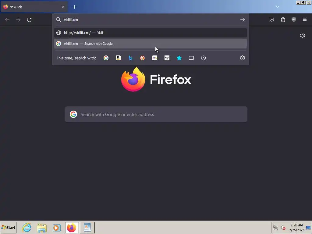The height and width of the screenshot is (234, 312).
Task: Go back using the back arrow
Action: (7, 20)
